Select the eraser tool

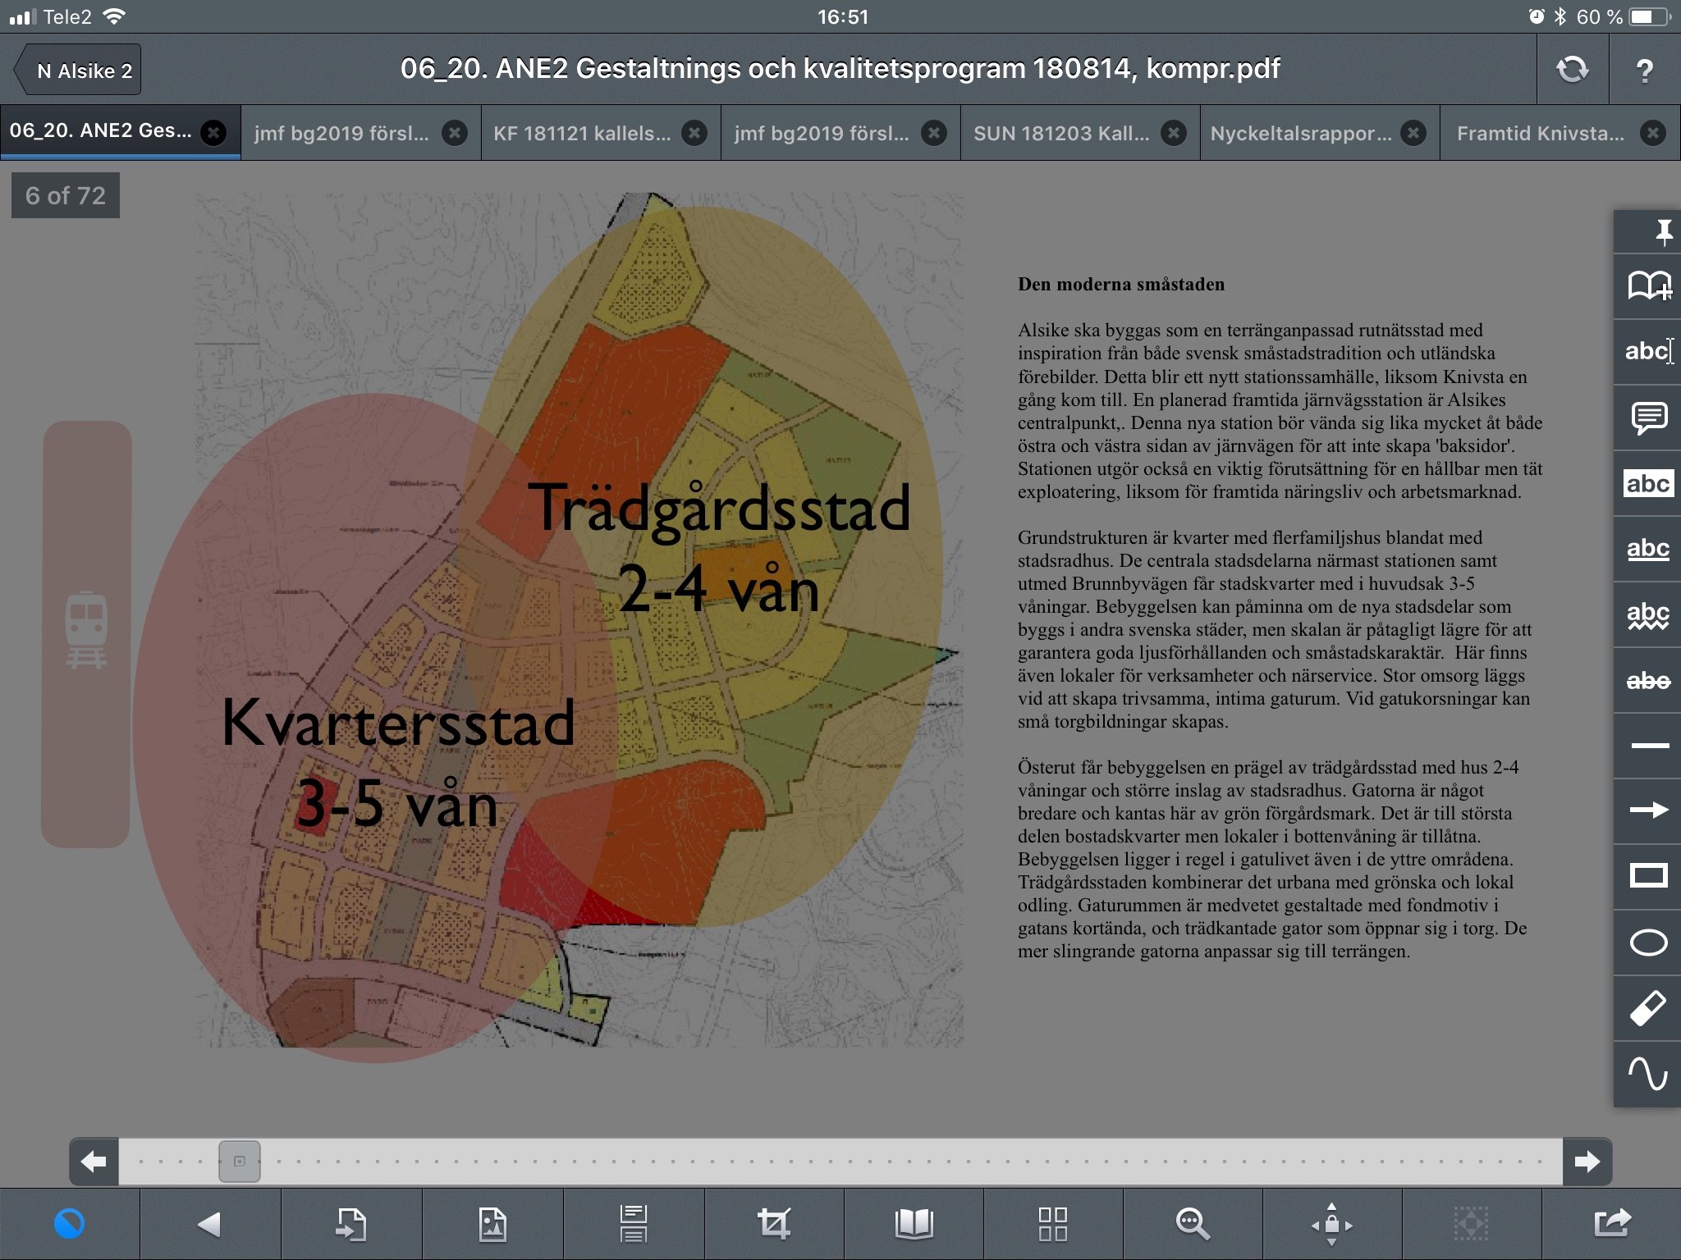coord(1647,1008)
